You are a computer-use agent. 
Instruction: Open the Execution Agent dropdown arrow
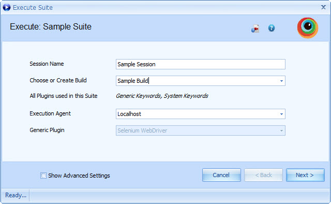(281, 114)
